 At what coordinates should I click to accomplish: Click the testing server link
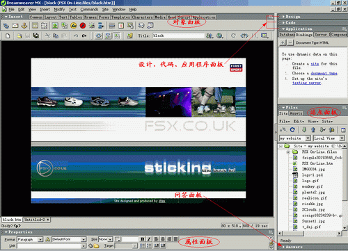306,83
